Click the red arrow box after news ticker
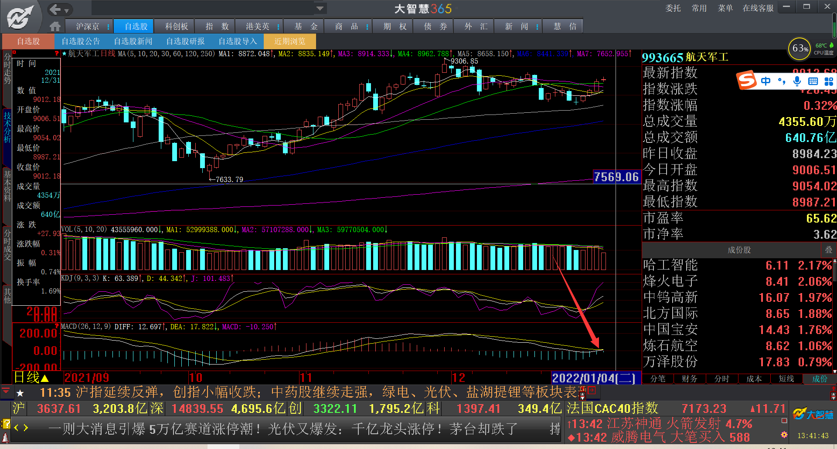Viewport: 837px width, 449px height. [x=591, y=391]
